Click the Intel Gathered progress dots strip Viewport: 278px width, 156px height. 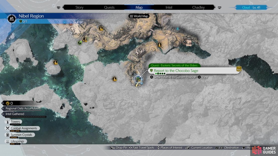26,117
